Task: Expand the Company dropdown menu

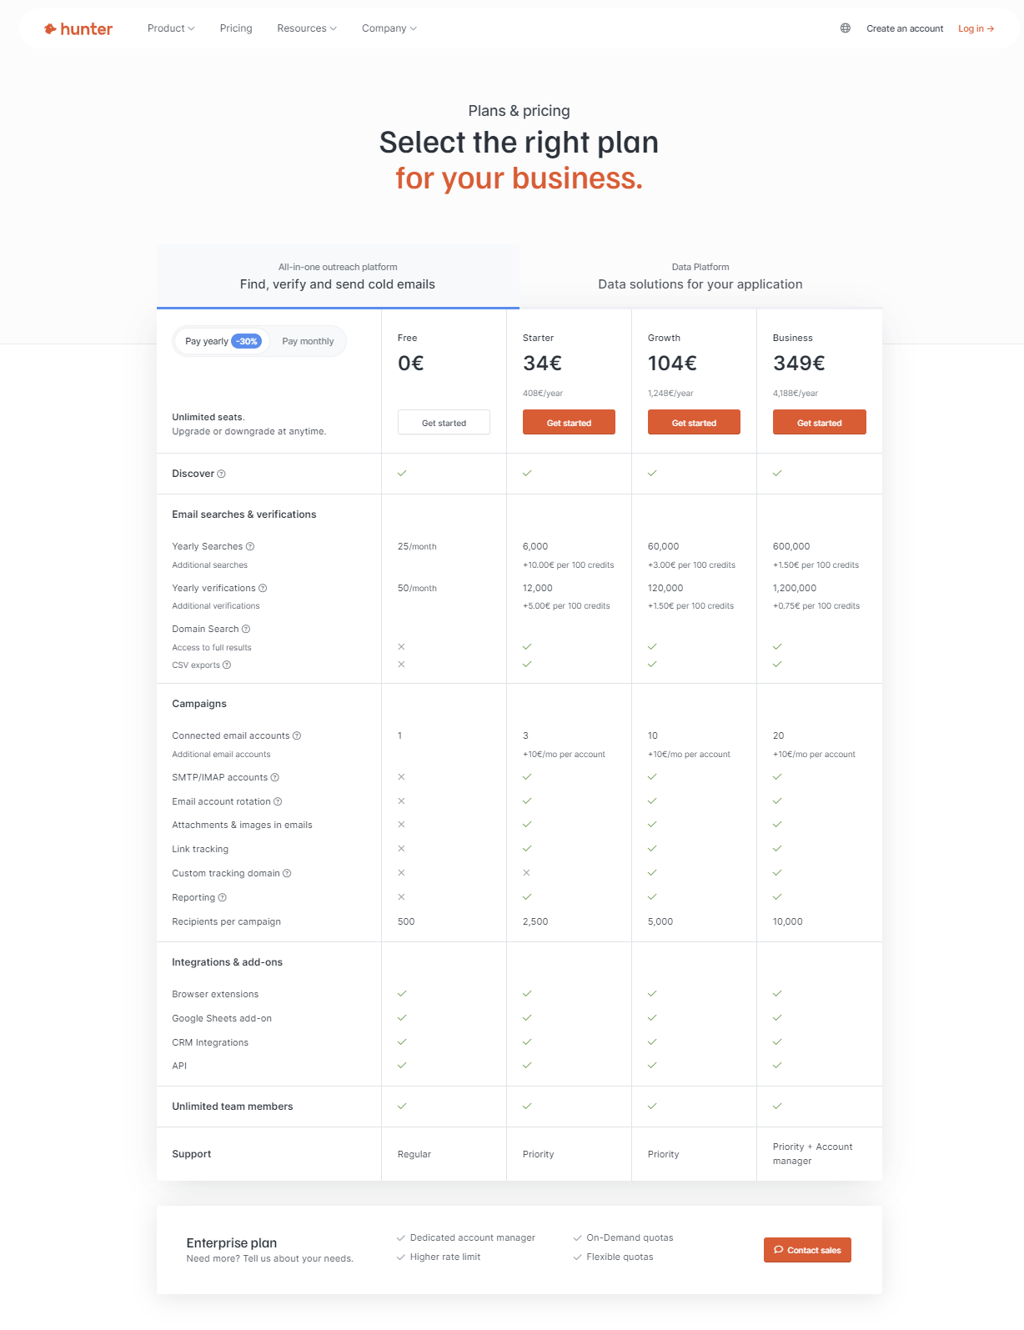Action: coord(389,28)
